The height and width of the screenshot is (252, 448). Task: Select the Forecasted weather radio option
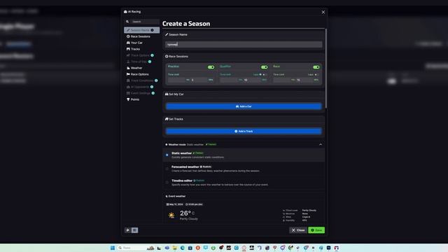[167, 169]
